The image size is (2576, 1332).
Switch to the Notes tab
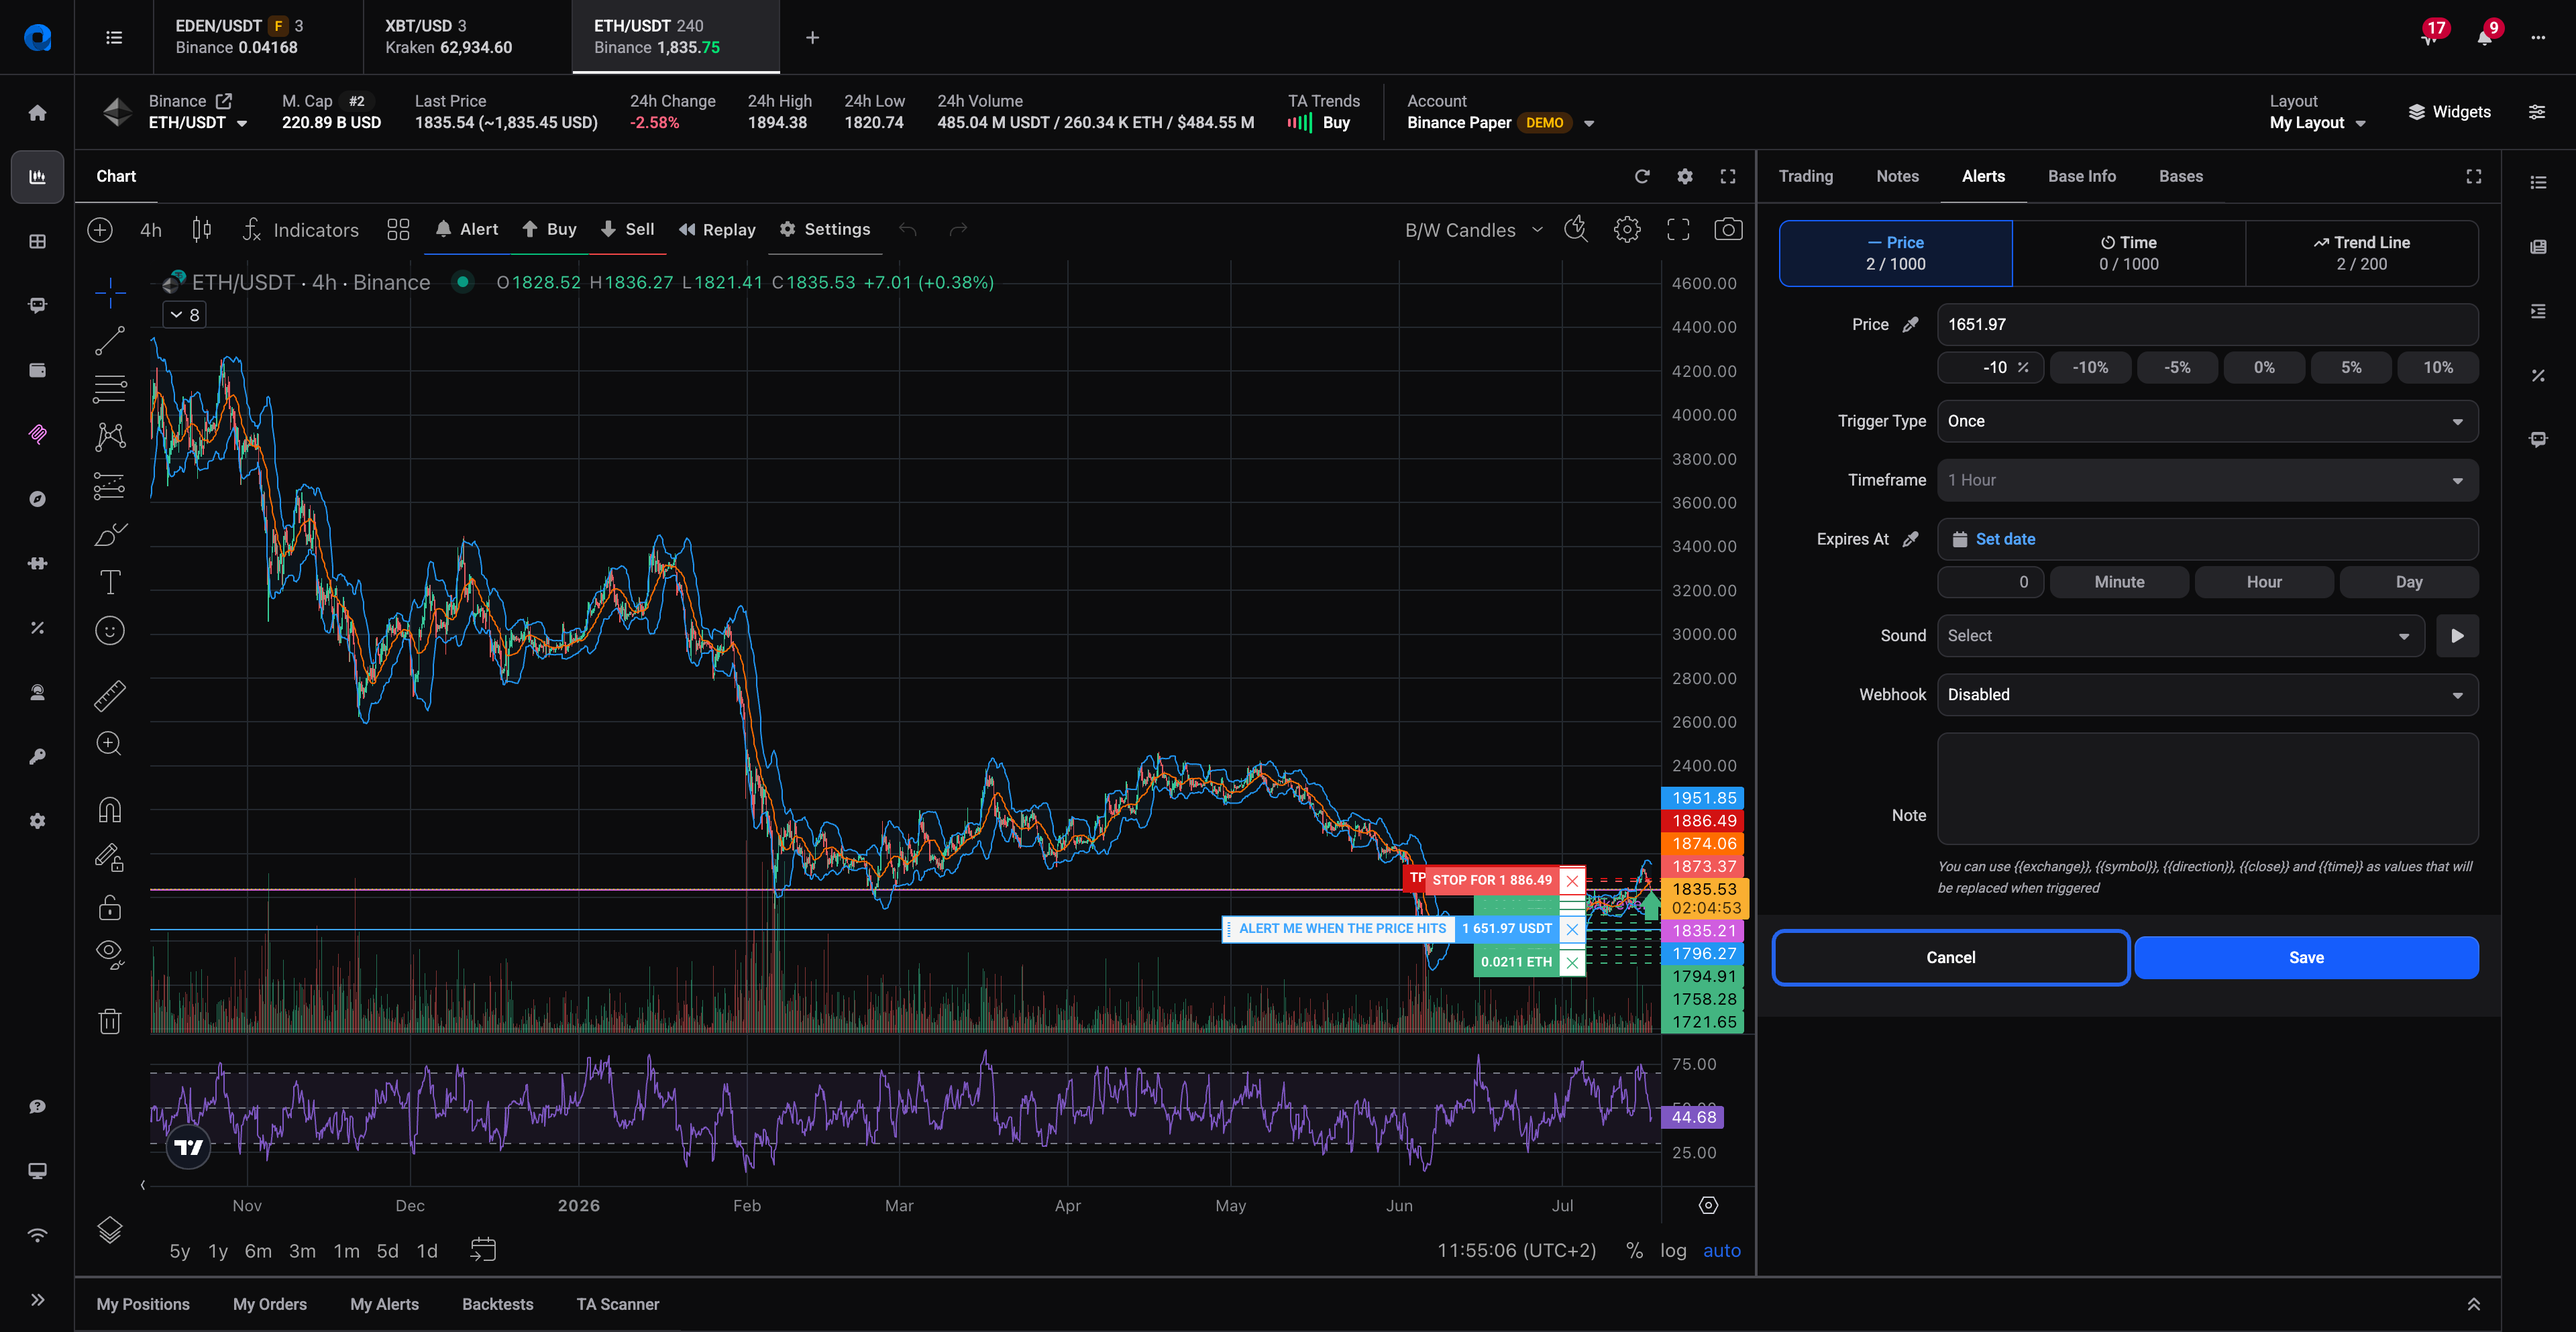coord(1897,177)
